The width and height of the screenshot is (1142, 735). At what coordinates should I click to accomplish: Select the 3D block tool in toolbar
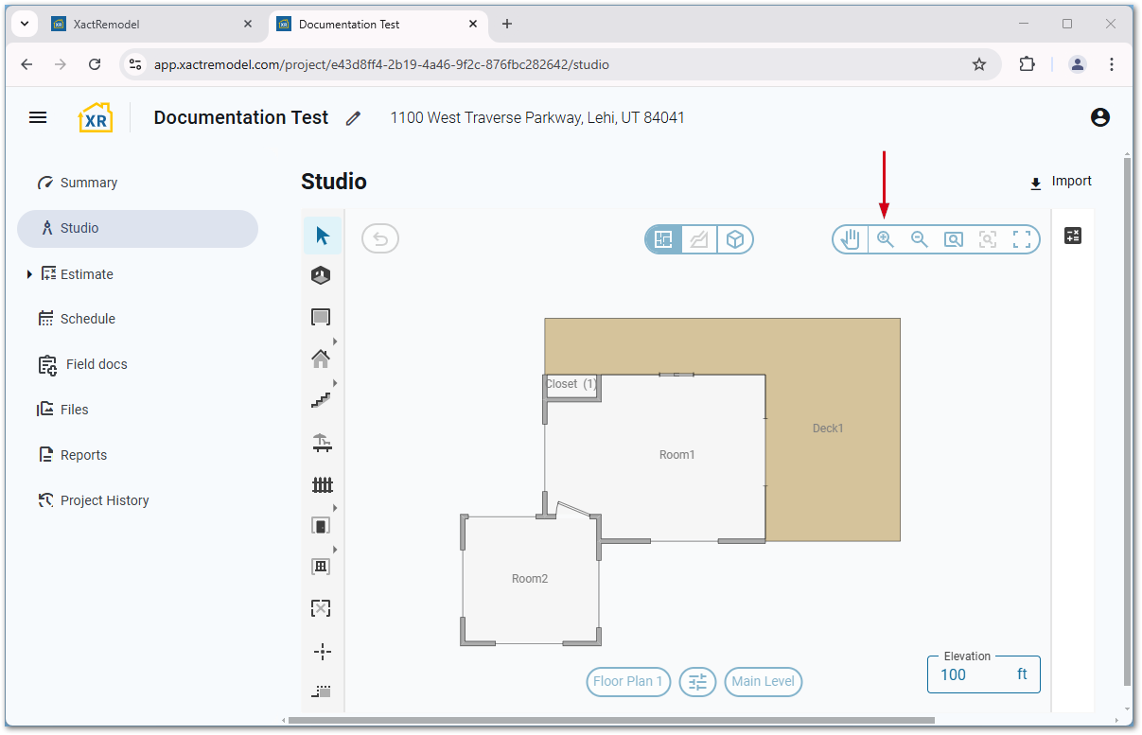click(322, 275)
